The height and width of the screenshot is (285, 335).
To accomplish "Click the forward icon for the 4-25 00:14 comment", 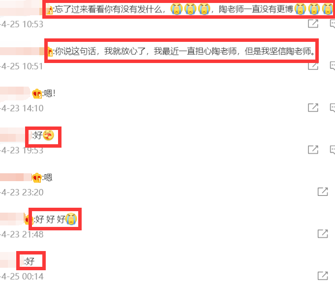I will pos(323,276).
